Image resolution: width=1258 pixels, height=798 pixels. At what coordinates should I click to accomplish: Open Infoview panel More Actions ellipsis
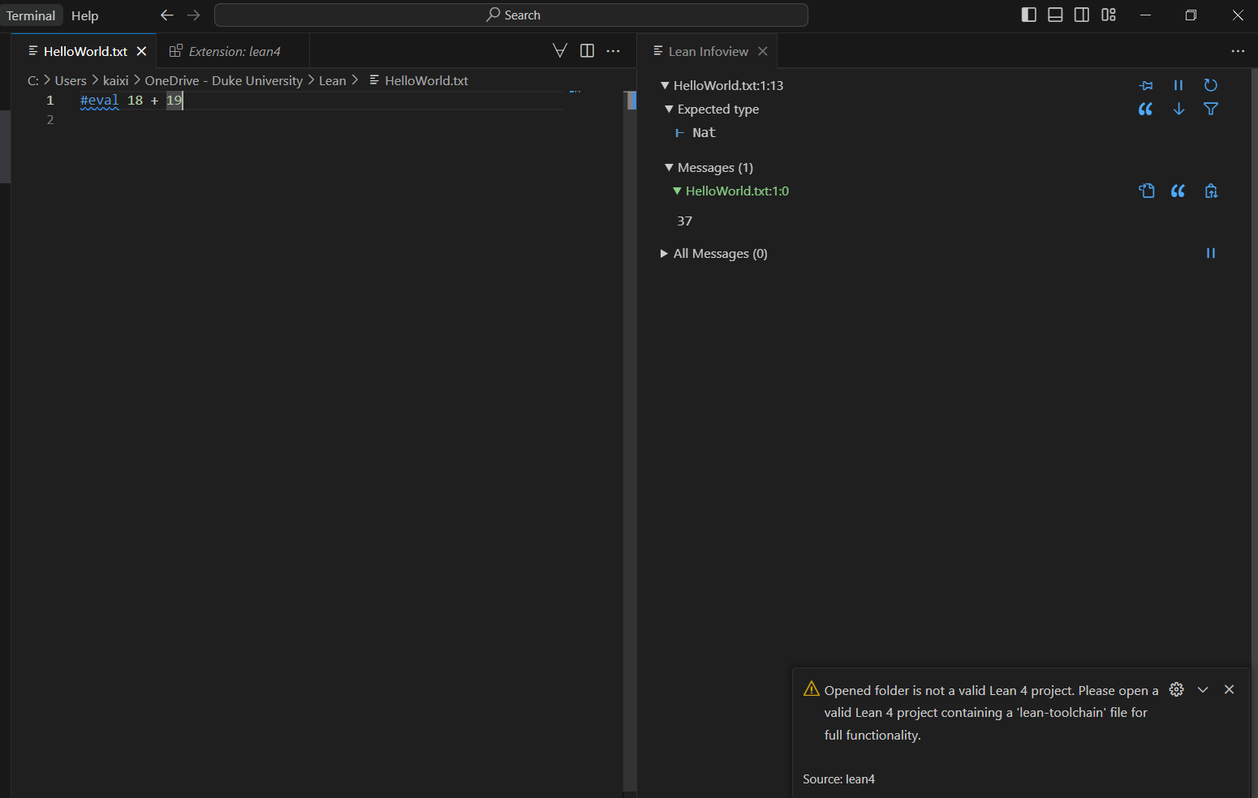coord(1238,51)
